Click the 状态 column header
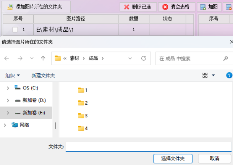Image resolution: width=233 pixels, height=165 pixels. click(x=167, y=19)
